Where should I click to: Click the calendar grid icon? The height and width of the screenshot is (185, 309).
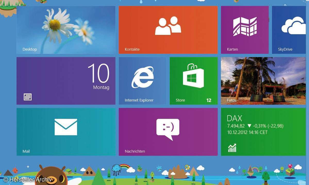tap(28, 97)
